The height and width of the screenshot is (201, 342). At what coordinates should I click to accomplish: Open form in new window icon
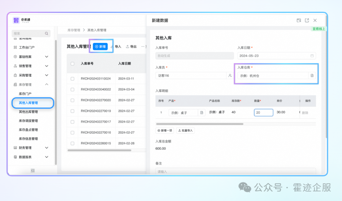pos(307,21)
